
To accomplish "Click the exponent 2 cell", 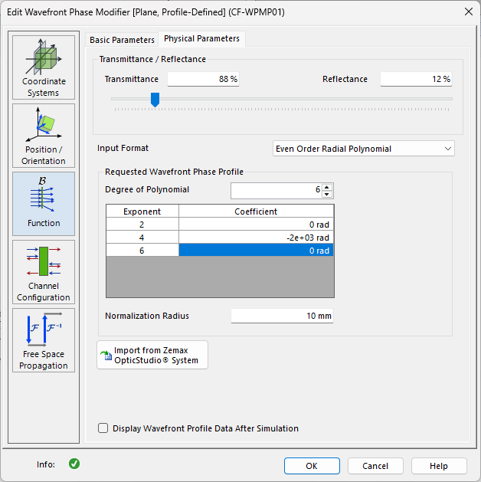I will pos(142,225).
